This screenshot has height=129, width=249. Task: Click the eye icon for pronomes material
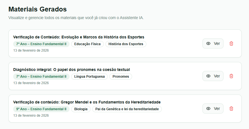click(x=208, y=76)
